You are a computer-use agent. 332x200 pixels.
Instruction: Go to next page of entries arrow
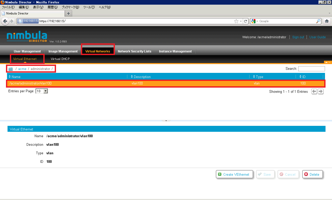(x=321, y=91)
